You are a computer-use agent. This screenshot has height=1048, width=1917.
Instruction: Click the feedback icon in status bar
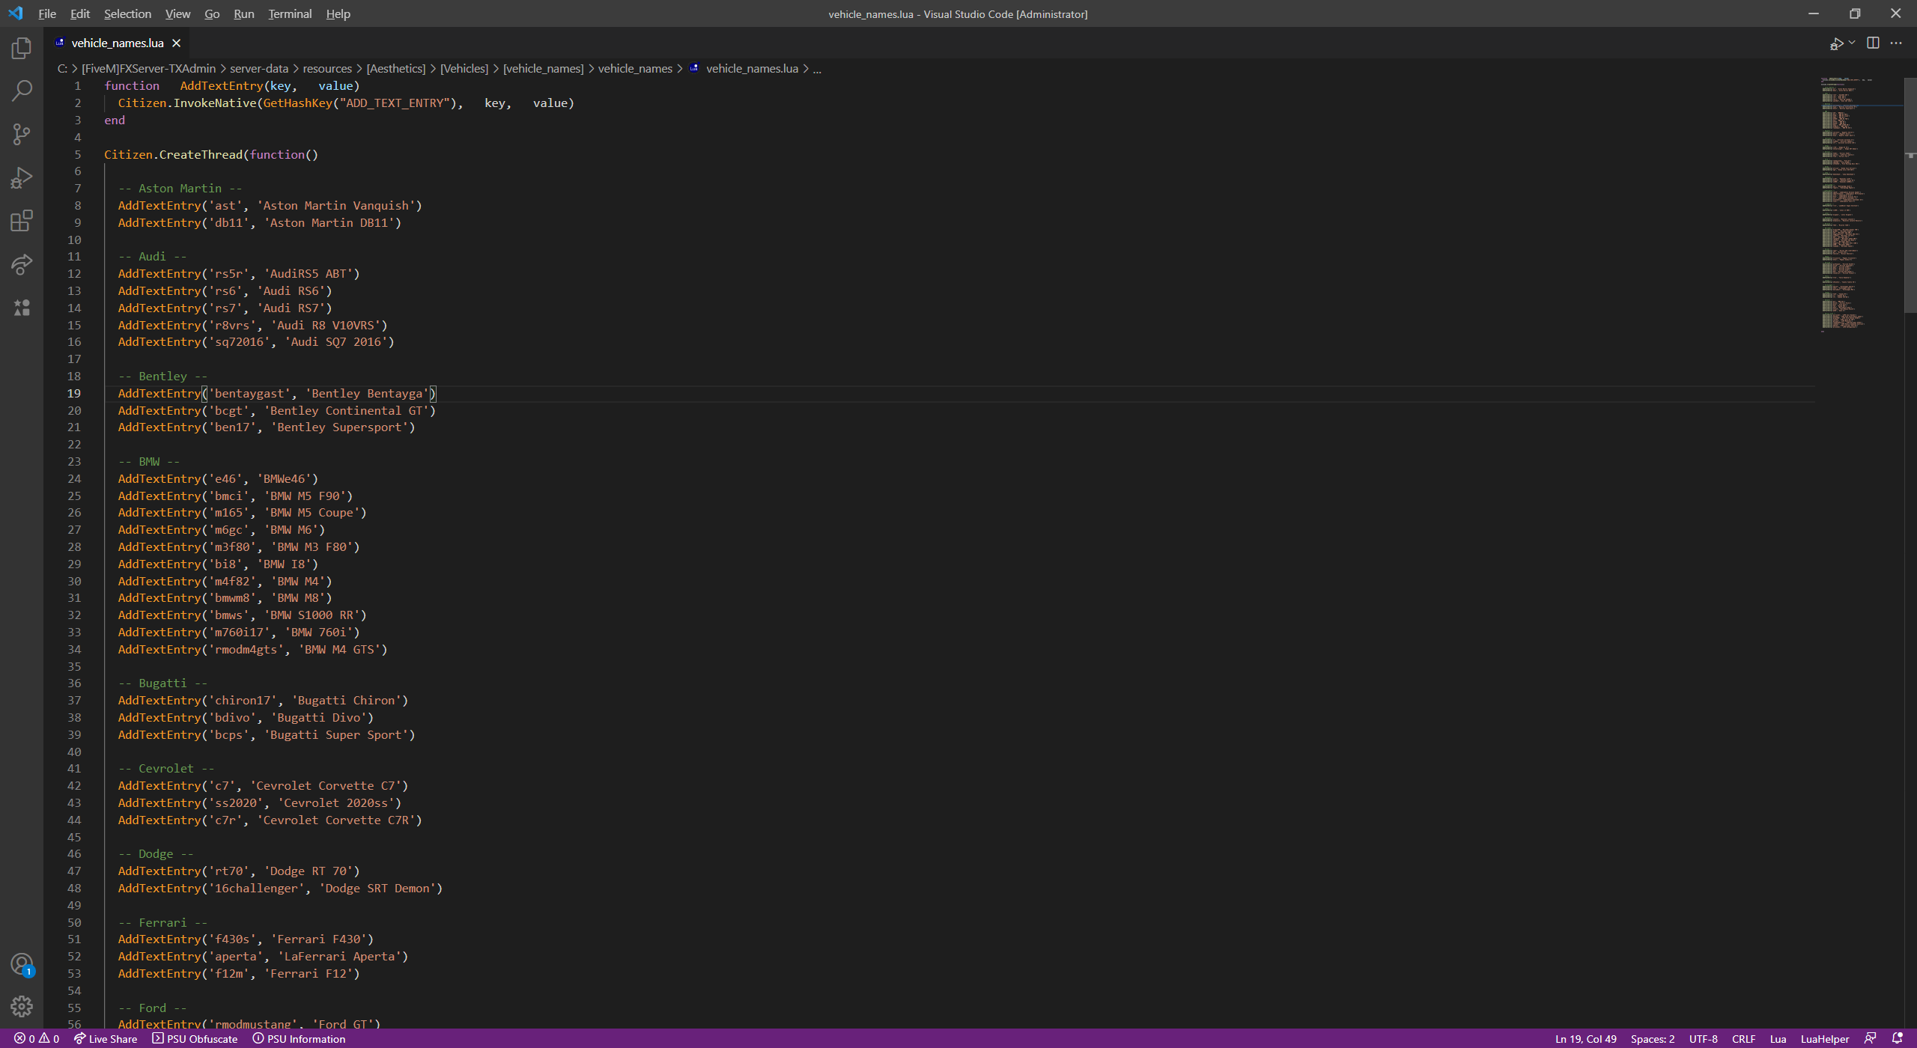[x=1870, y=1038]
